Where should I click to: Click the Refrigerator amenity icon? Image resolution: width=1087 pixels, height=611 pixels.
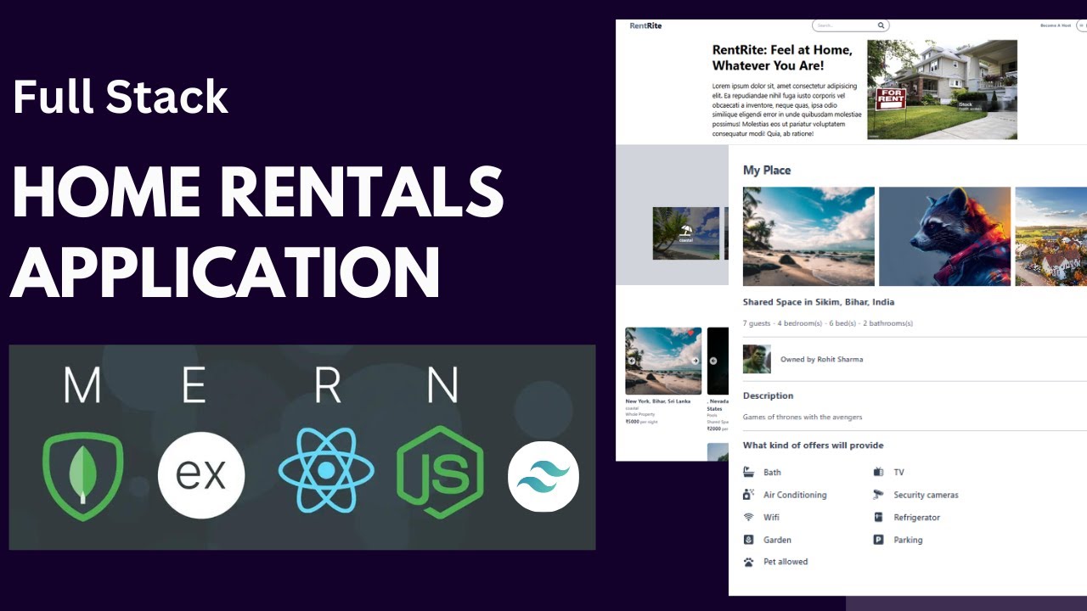tap(878, 517)
